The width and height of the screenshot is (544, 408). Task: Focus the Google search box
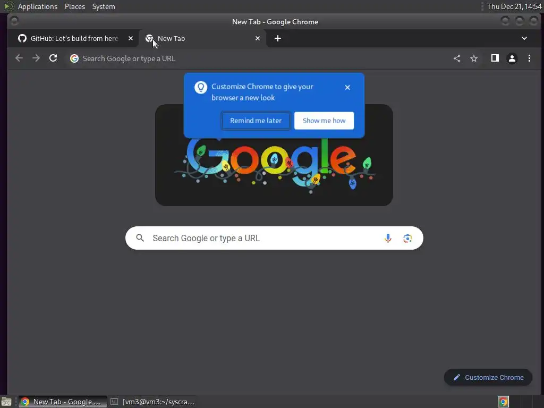(274, 238)
